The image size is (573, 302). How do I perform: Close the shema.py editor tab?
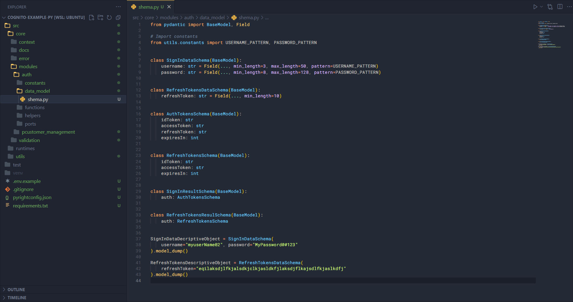(x=169, y=7)
